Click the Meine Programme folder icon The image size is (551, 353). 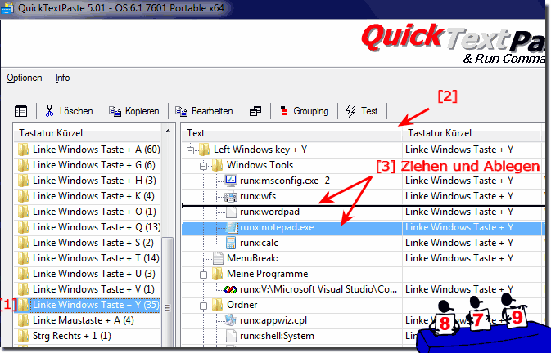click(217, 274)
